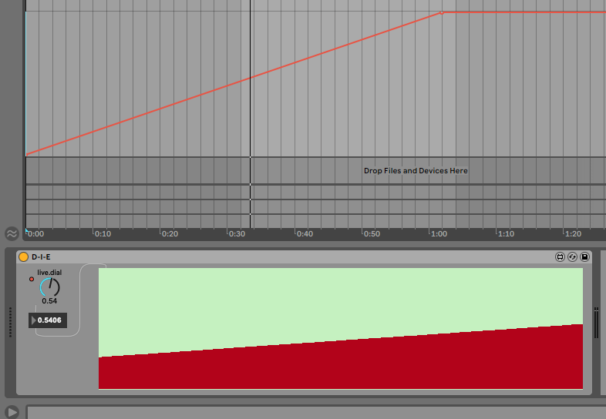Click the live.dial label text
This screenshot has height=419, width=606.
[49, 273]
